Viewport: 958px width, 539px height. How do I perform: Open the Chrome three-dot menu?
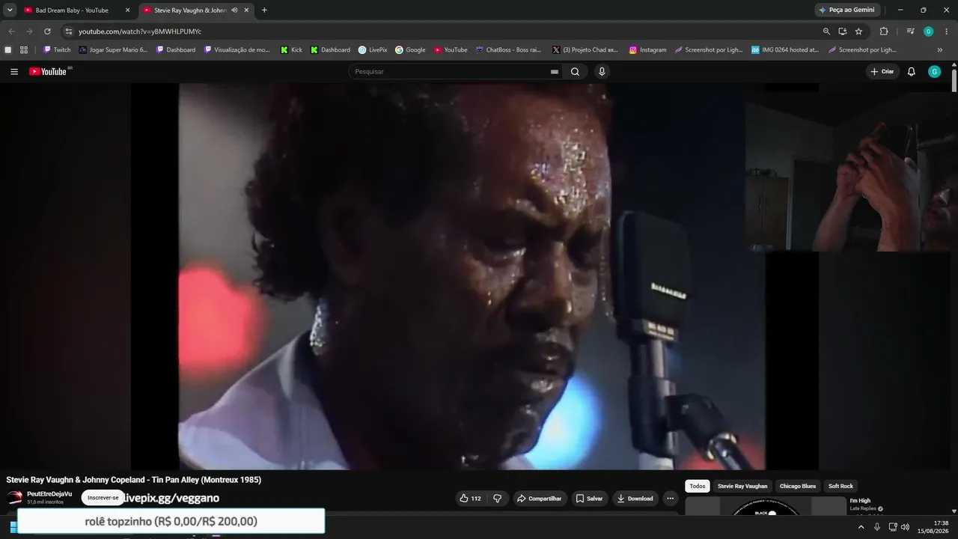[x=947, y=31]
